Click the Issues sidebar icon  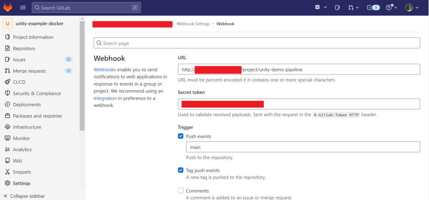coord(8,59)
